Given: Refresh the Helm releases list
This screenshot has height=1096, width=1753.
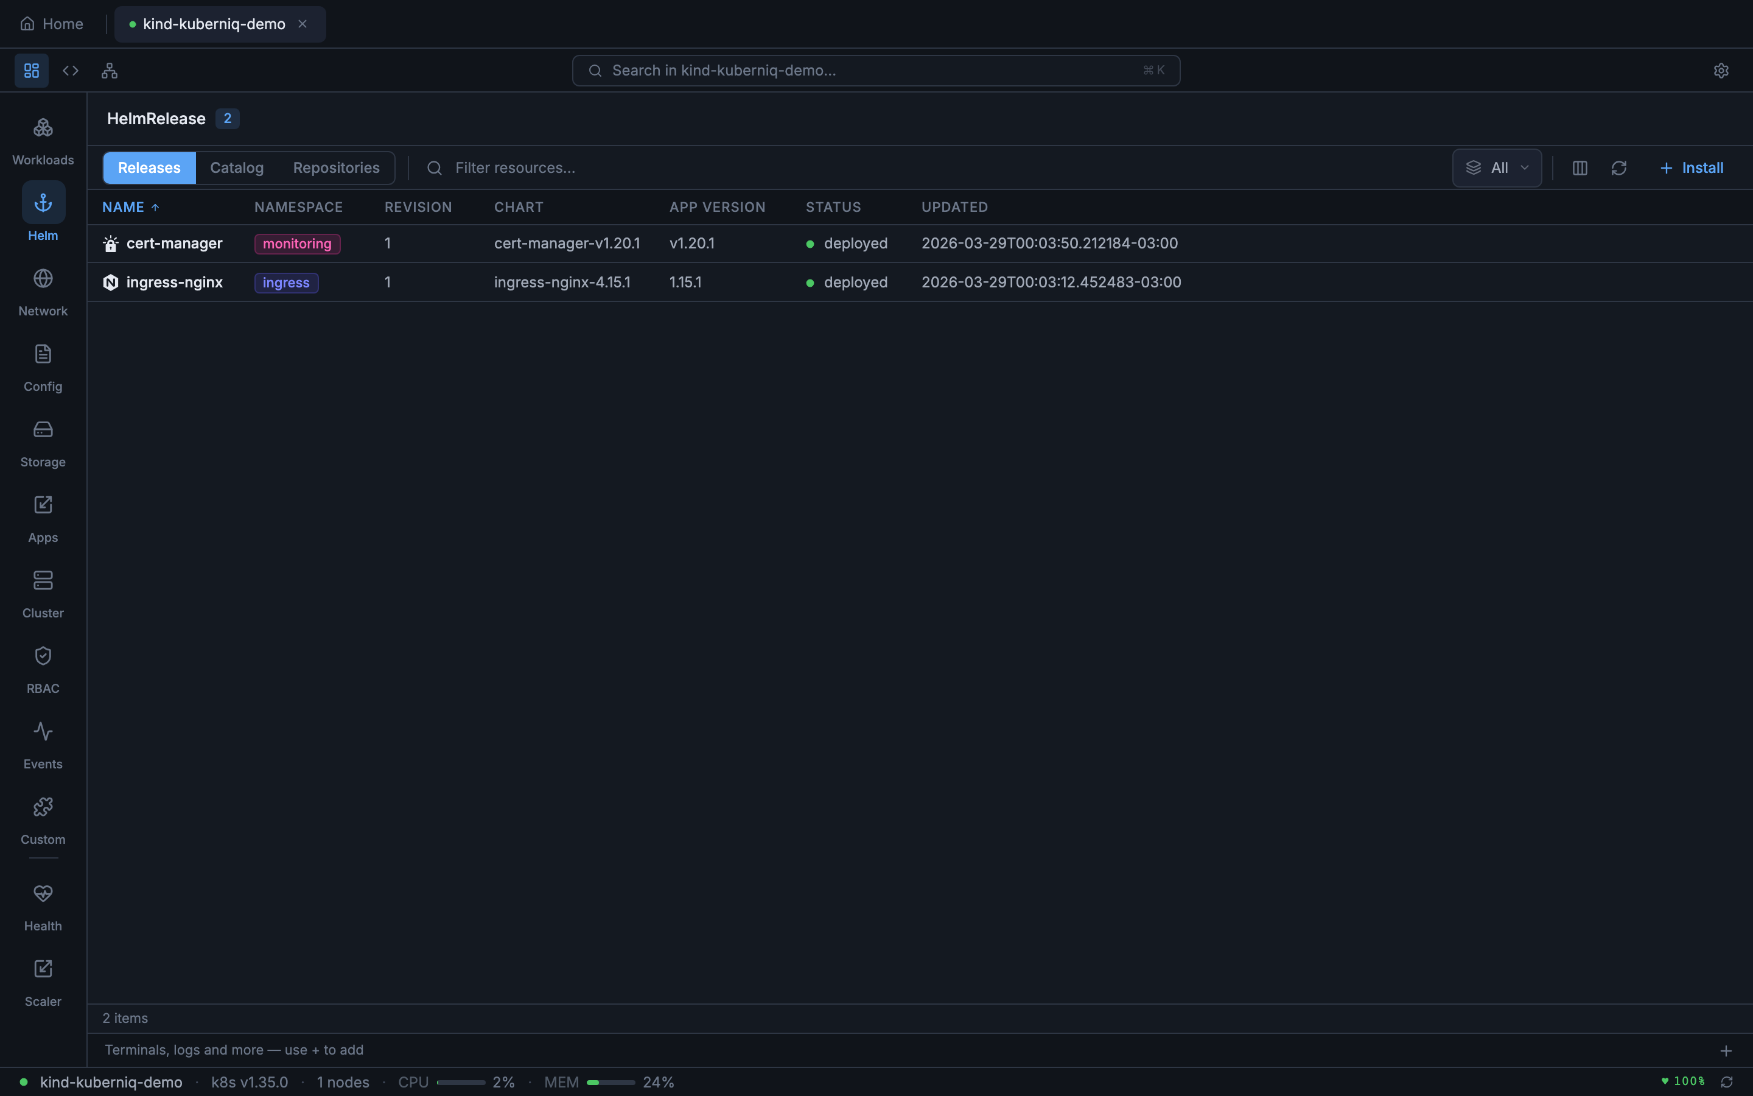Looking at the screenshot, I should [x=1619, y=167].
